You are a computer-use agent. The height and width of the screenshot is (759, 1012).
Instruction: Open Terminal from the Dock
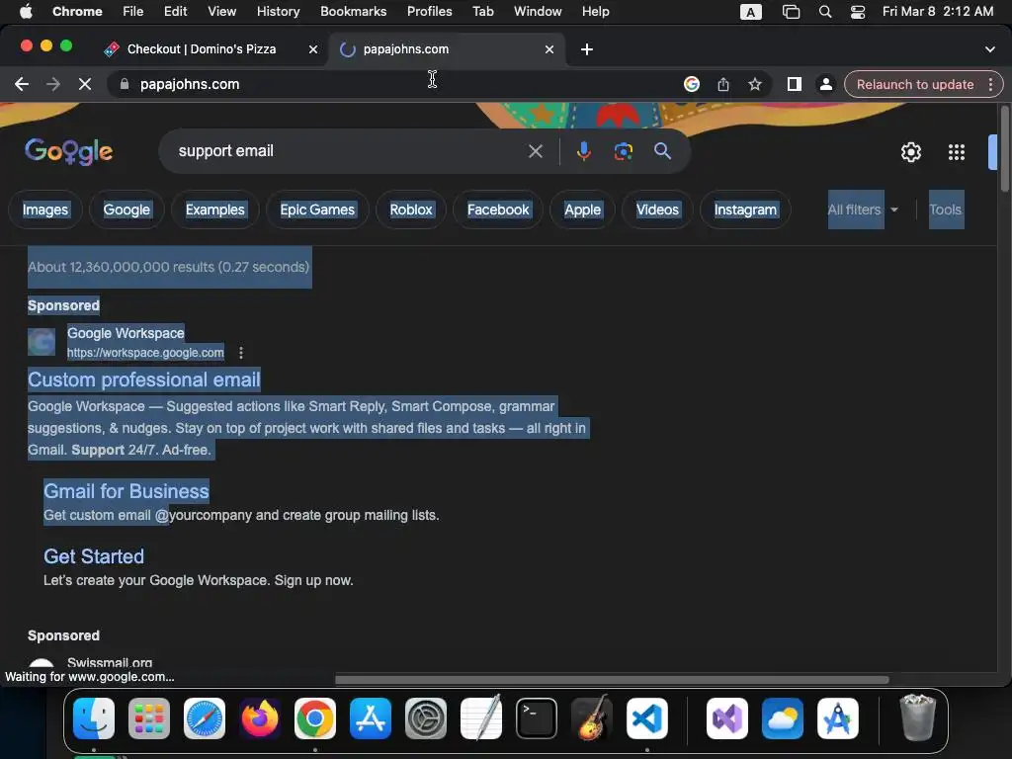point(537,718)
